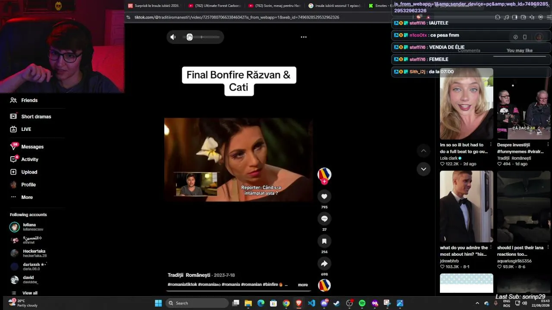Open the Windows Start menu
Image resolution: width=552 pixels, height=310 pixels.
158,303
